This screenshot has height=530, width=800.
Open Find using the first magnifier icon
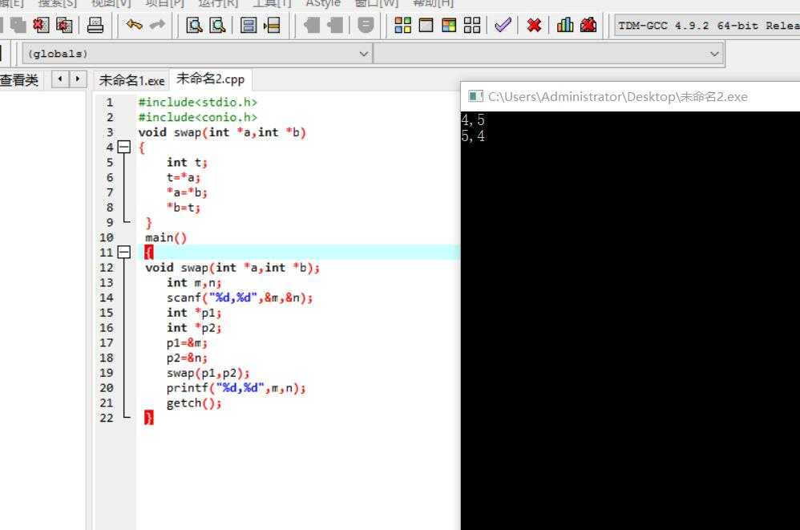[x=194, y=25]
